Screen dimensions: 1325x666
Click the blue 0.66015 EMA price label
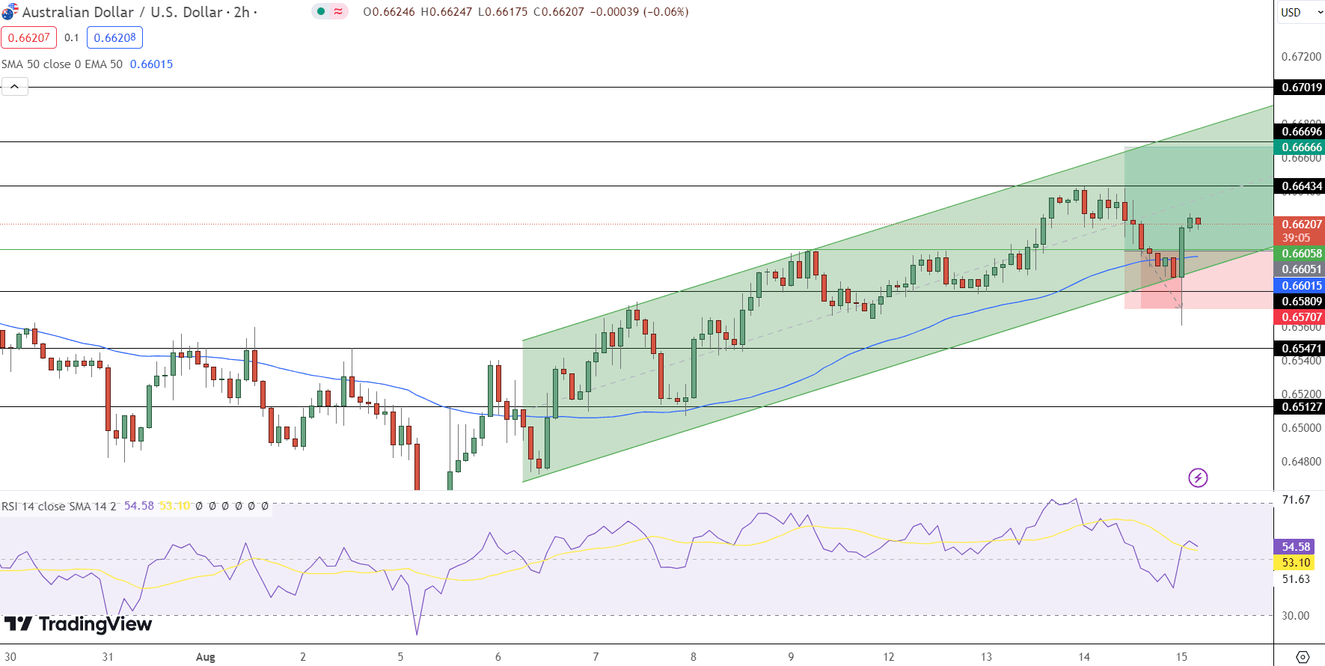point(1301,286)
